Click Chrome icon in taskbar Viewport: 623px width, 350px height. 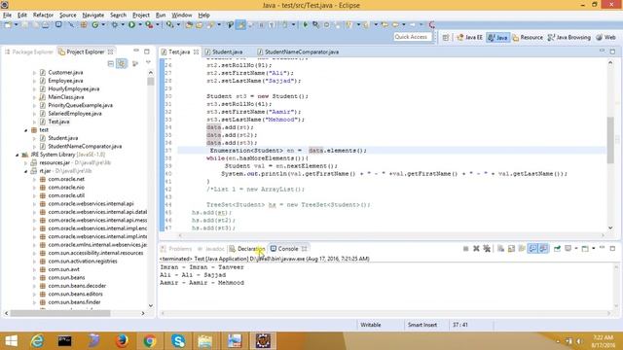[150, 341]
